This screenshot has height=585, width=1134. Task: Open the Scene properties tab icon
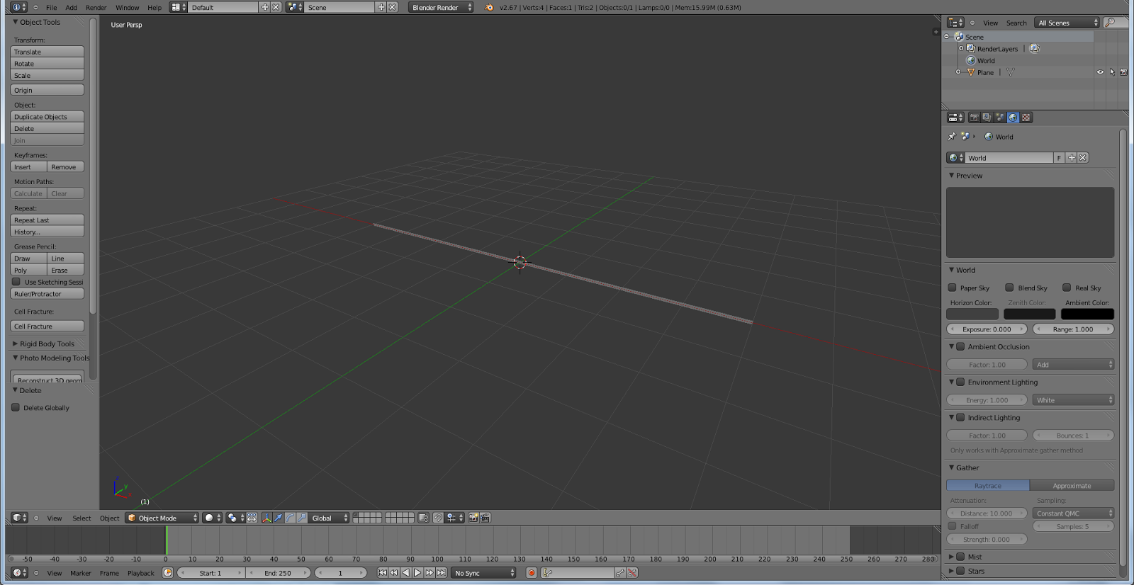[1000, 118]
